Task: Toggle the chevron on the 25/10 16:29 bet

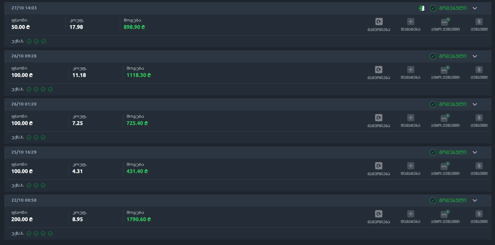Action: pyautogui.click(x=475, y=152)
